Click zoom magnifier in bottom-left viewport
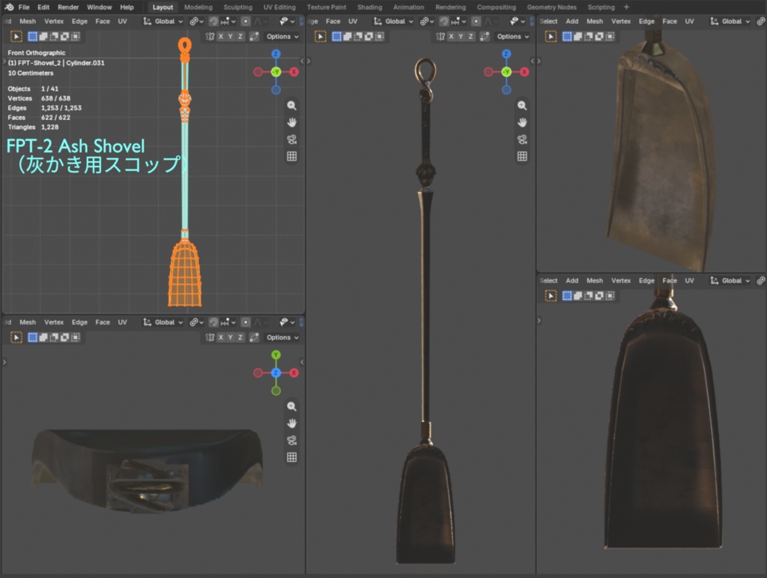The width and height of the screenshot is (767, 578). tap(291, 407)
